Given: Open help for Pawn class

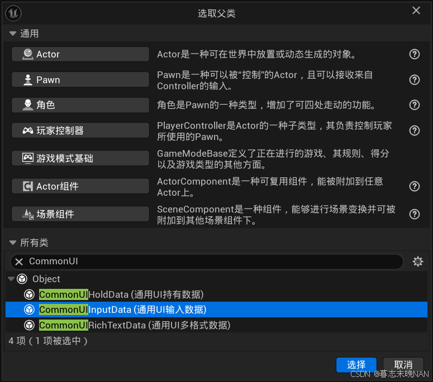Looking at the screenshot, I should pos(414,80).
